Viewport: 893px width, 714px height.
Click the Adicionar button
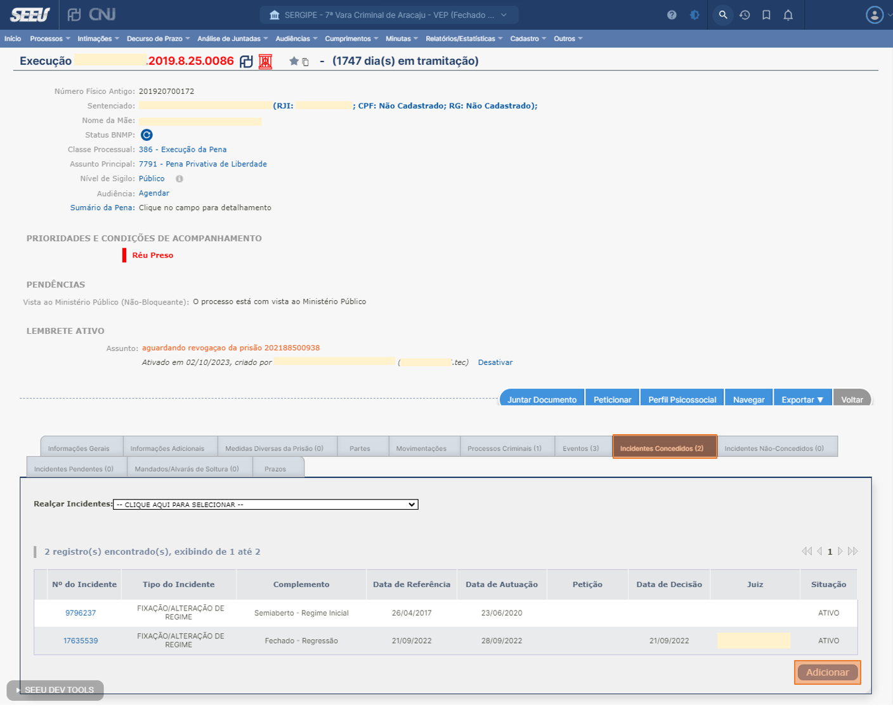pyautogui.click(x=827, y=672)
